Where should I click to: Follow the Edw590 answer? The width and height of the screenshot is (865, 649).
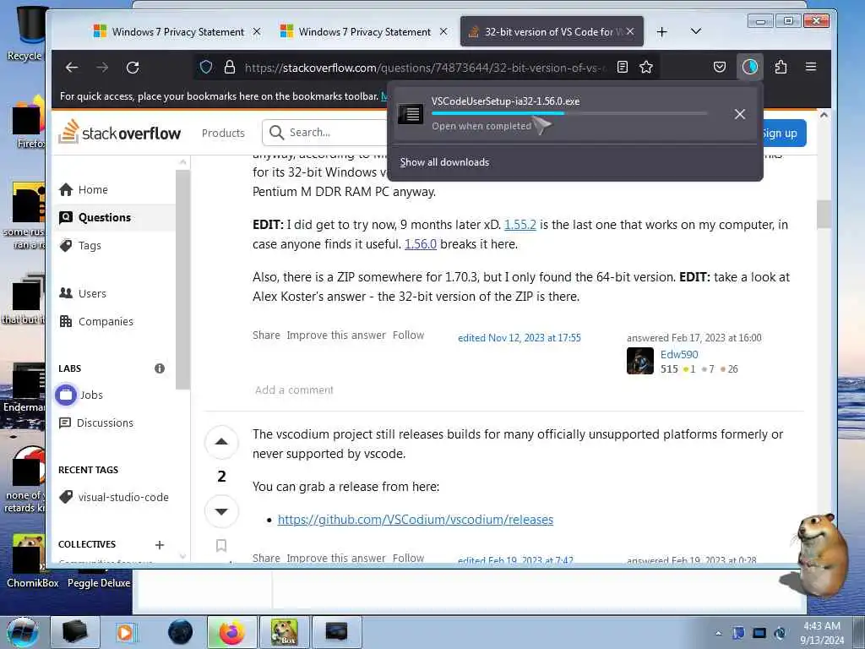408,335
